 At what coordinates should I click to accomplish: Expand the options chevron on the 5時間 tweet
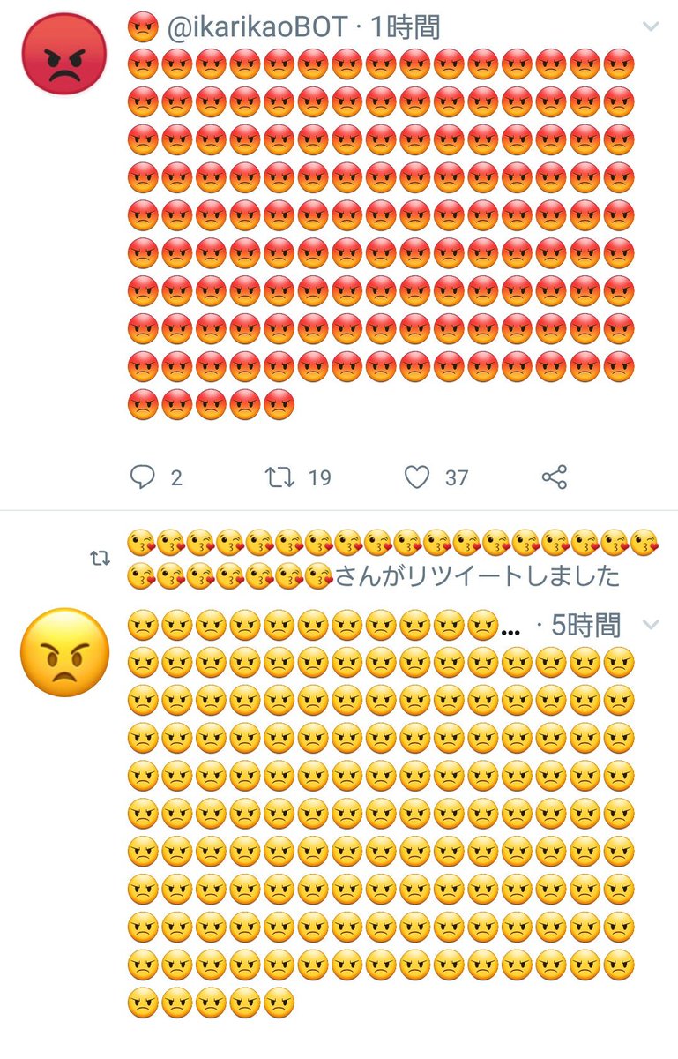click(651, 625)
